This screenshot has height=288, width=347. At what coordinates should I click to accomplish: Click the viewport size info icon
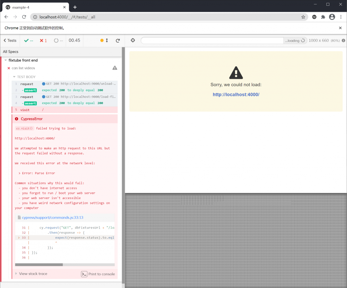[343, 40]
